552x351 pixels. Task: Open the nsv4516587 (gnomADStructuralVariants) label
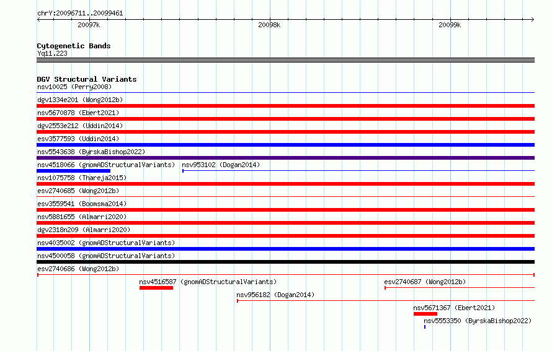point(208,282)
